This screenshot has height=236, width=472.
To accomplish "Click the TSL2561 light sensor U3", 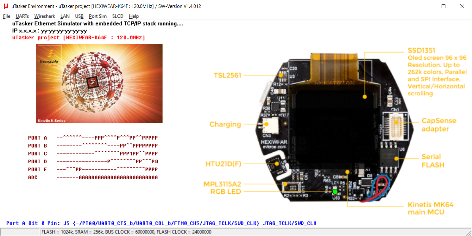I will [x=281, y=75].
